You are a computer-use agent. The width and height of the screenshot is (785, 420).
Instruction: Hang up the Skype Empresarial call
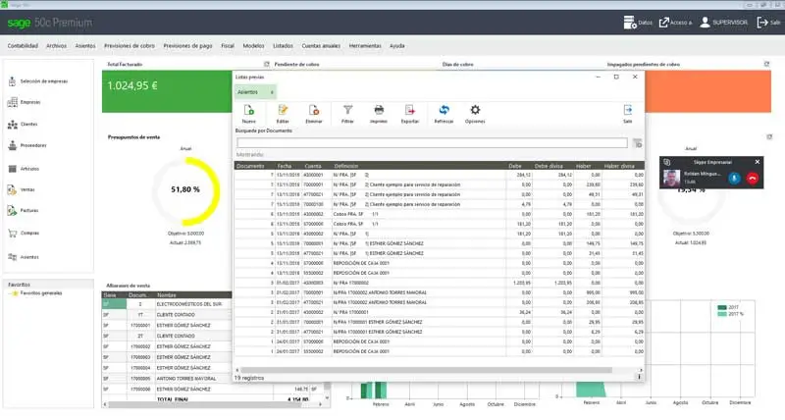coord(753,179)
